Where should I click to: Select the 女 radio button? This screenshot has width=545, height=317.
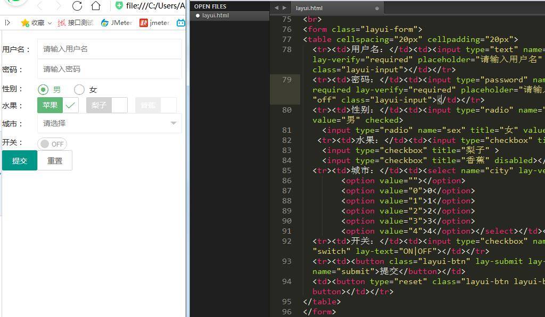(79, 90)
